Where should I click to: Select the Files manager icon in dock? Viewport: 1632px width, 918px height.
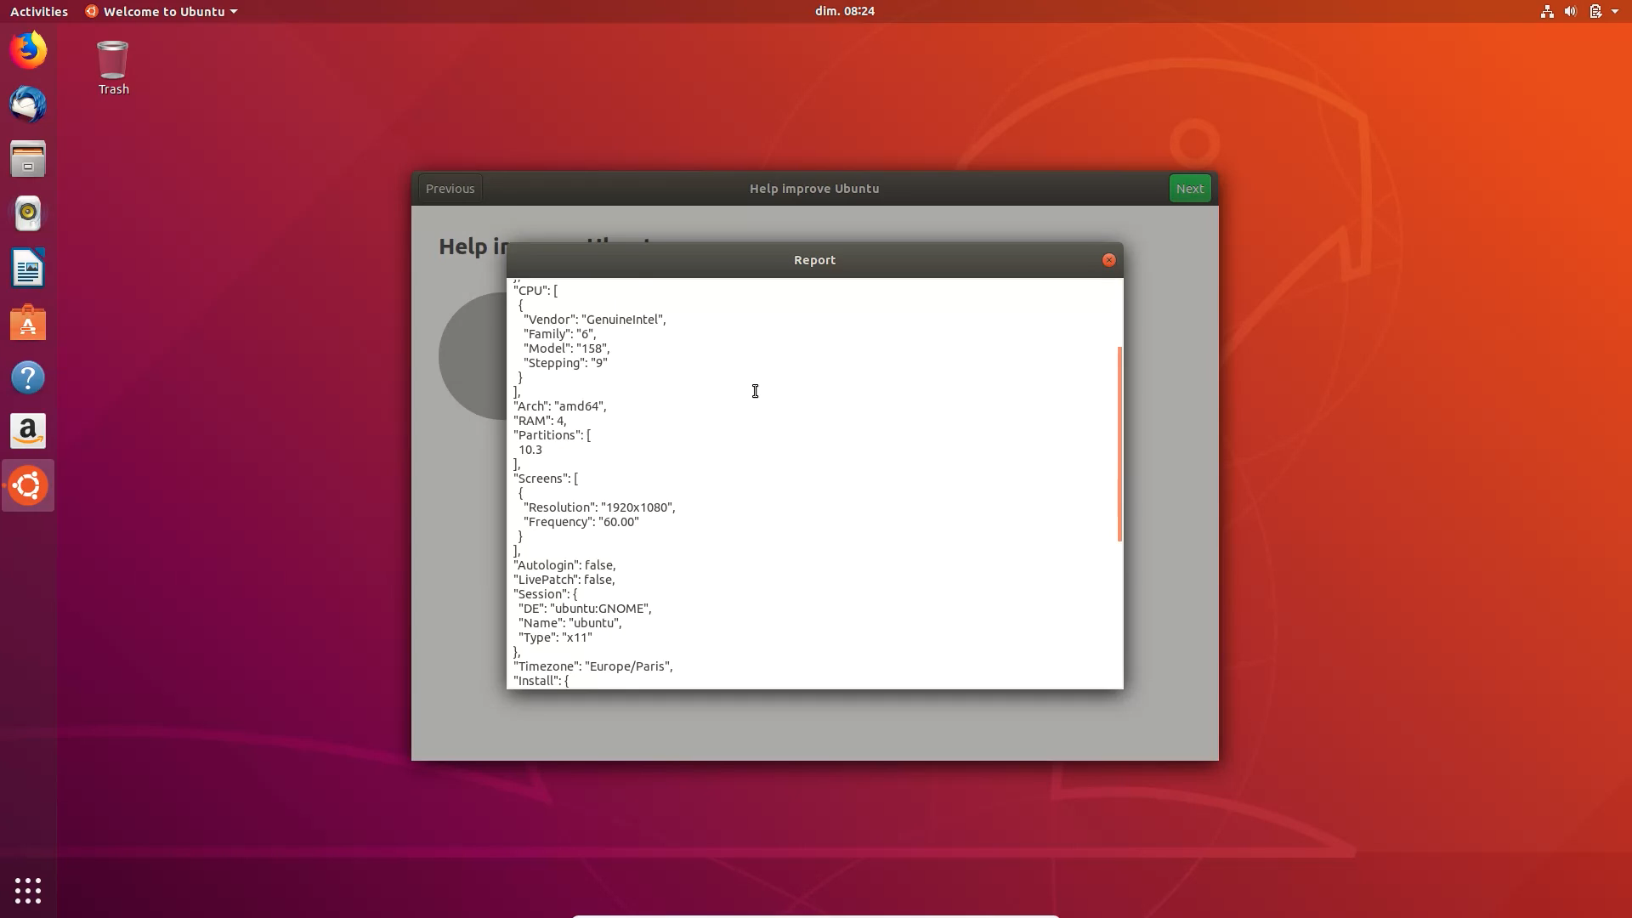click(28, 158)
